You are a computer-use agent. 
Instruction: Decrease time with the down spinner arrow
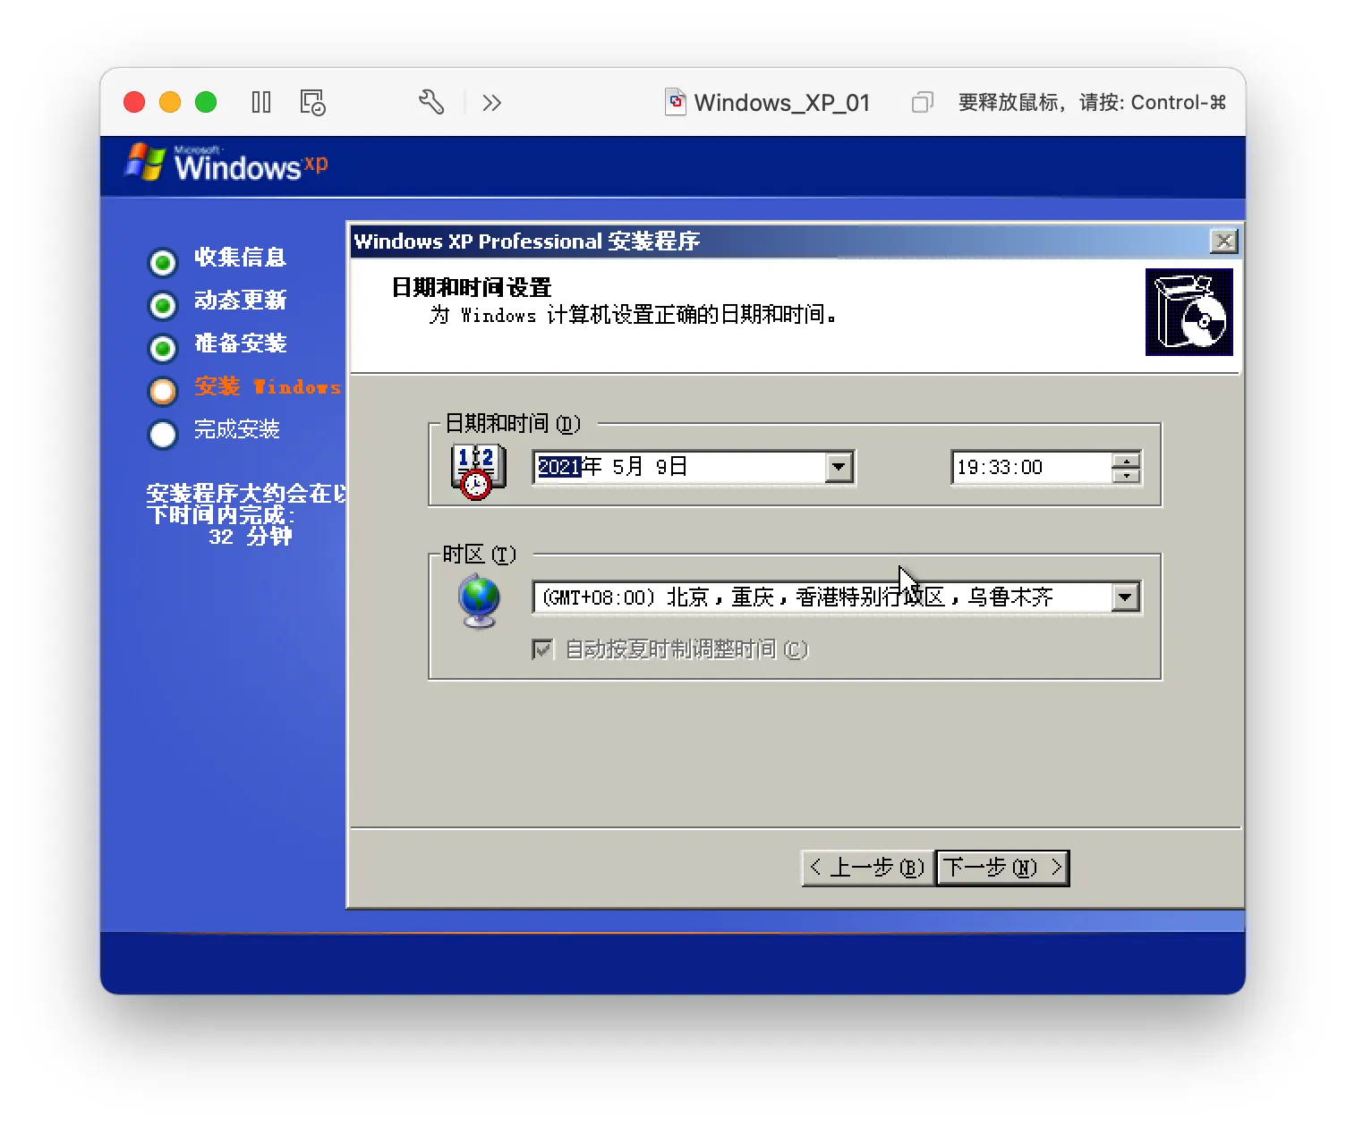pyautogui.click(x=1126, y=475)
